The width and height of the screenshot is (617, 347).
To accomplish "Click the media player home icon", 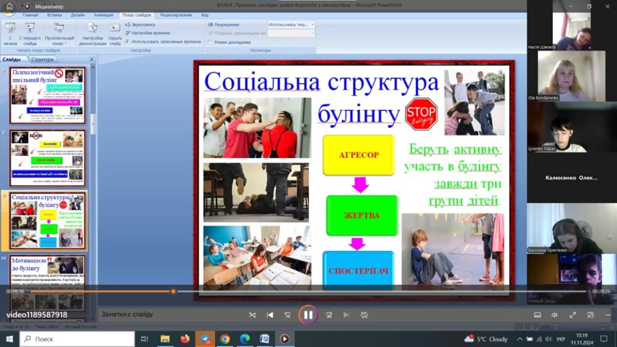I will click(9, 6).
